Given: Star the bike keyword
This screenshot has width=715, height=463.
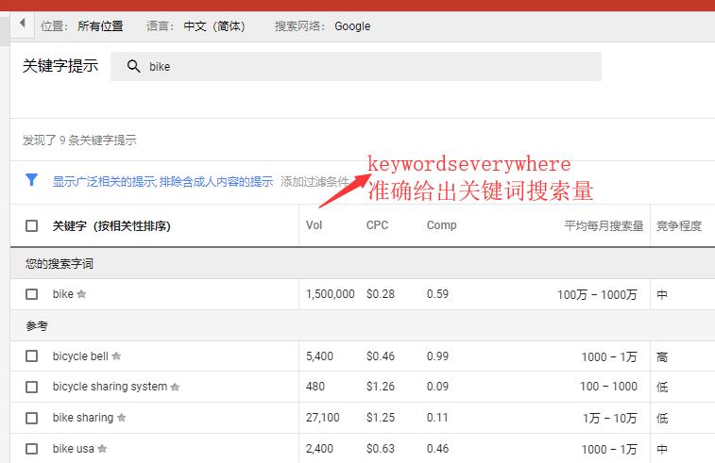Looking at the screenshot, I should click(81, 294).
